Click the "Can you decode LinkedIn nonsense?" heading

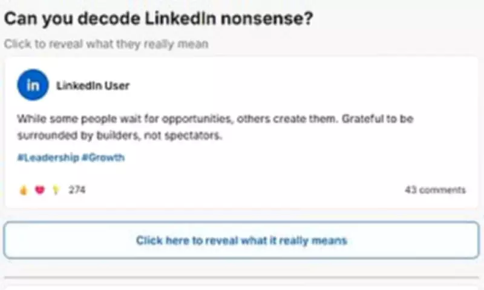click(159, 19)
